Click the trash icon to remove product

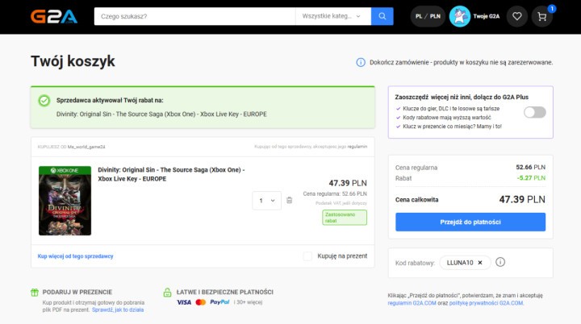tap(290, 200)
